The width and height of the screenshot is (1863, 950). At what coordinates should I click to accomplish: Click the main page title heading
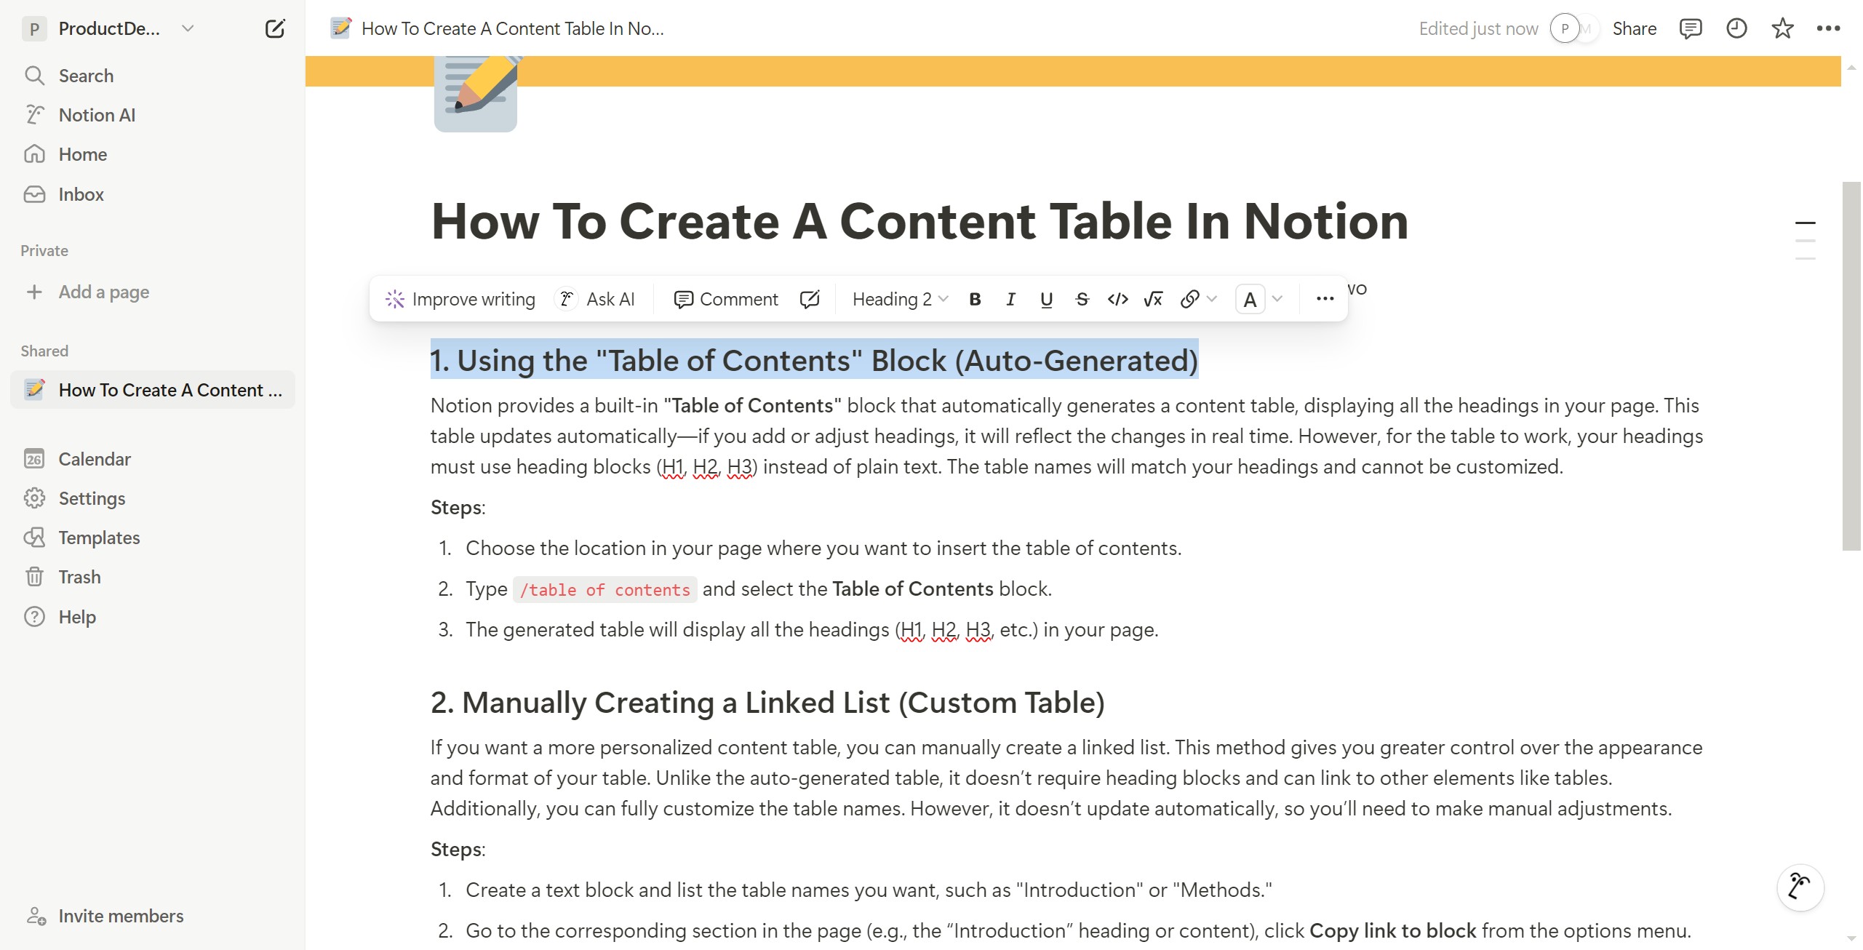(x=919, y=221)
